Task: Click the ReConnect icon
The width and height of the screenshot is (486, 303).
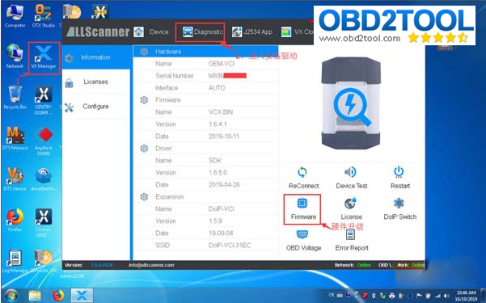Action: [302, 173]
